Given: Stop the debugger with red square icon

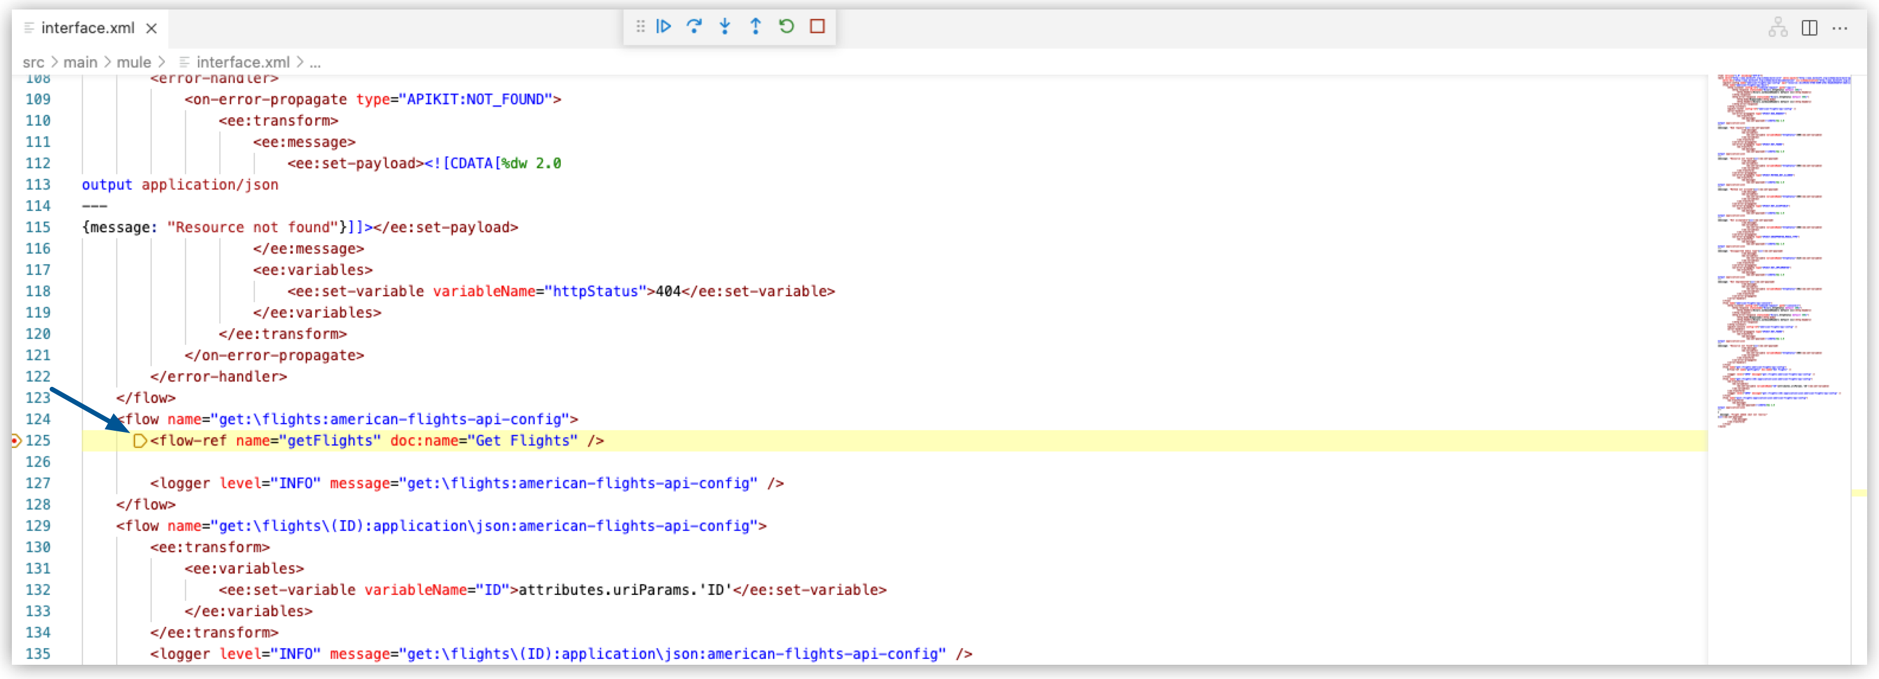Looking at the screenshot, I should pos(817,26).
